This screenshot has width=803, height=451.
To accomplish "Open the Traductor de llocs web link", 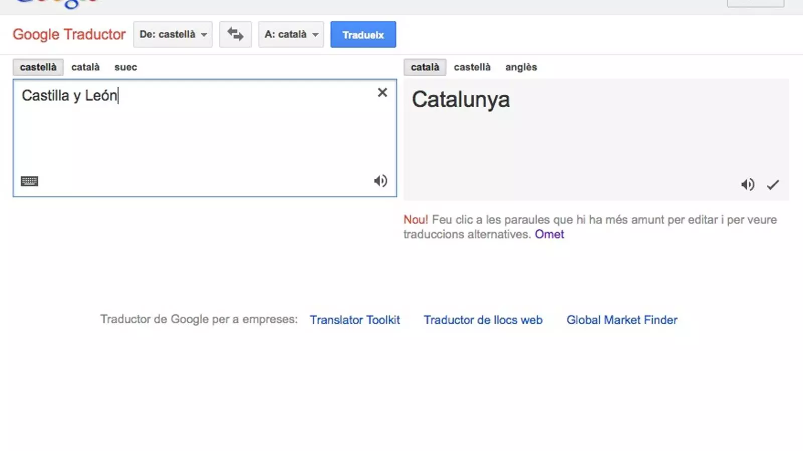I will click(483, 320).
